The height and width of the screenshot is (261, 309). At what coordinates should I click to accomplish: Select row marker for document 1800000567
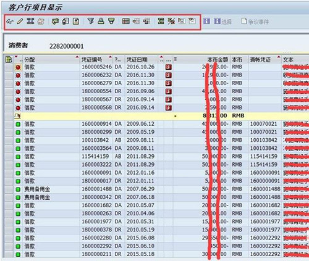(9, 99)
